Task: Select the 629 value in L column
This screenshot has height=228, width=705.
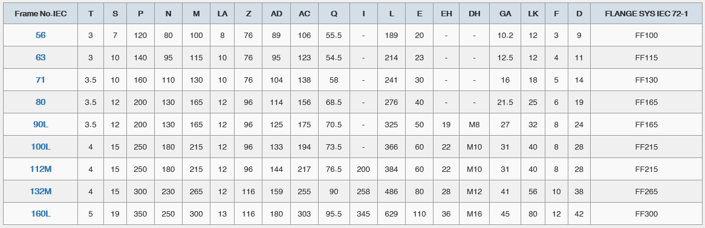Action: pyautogui.click(x=391, y=214)
